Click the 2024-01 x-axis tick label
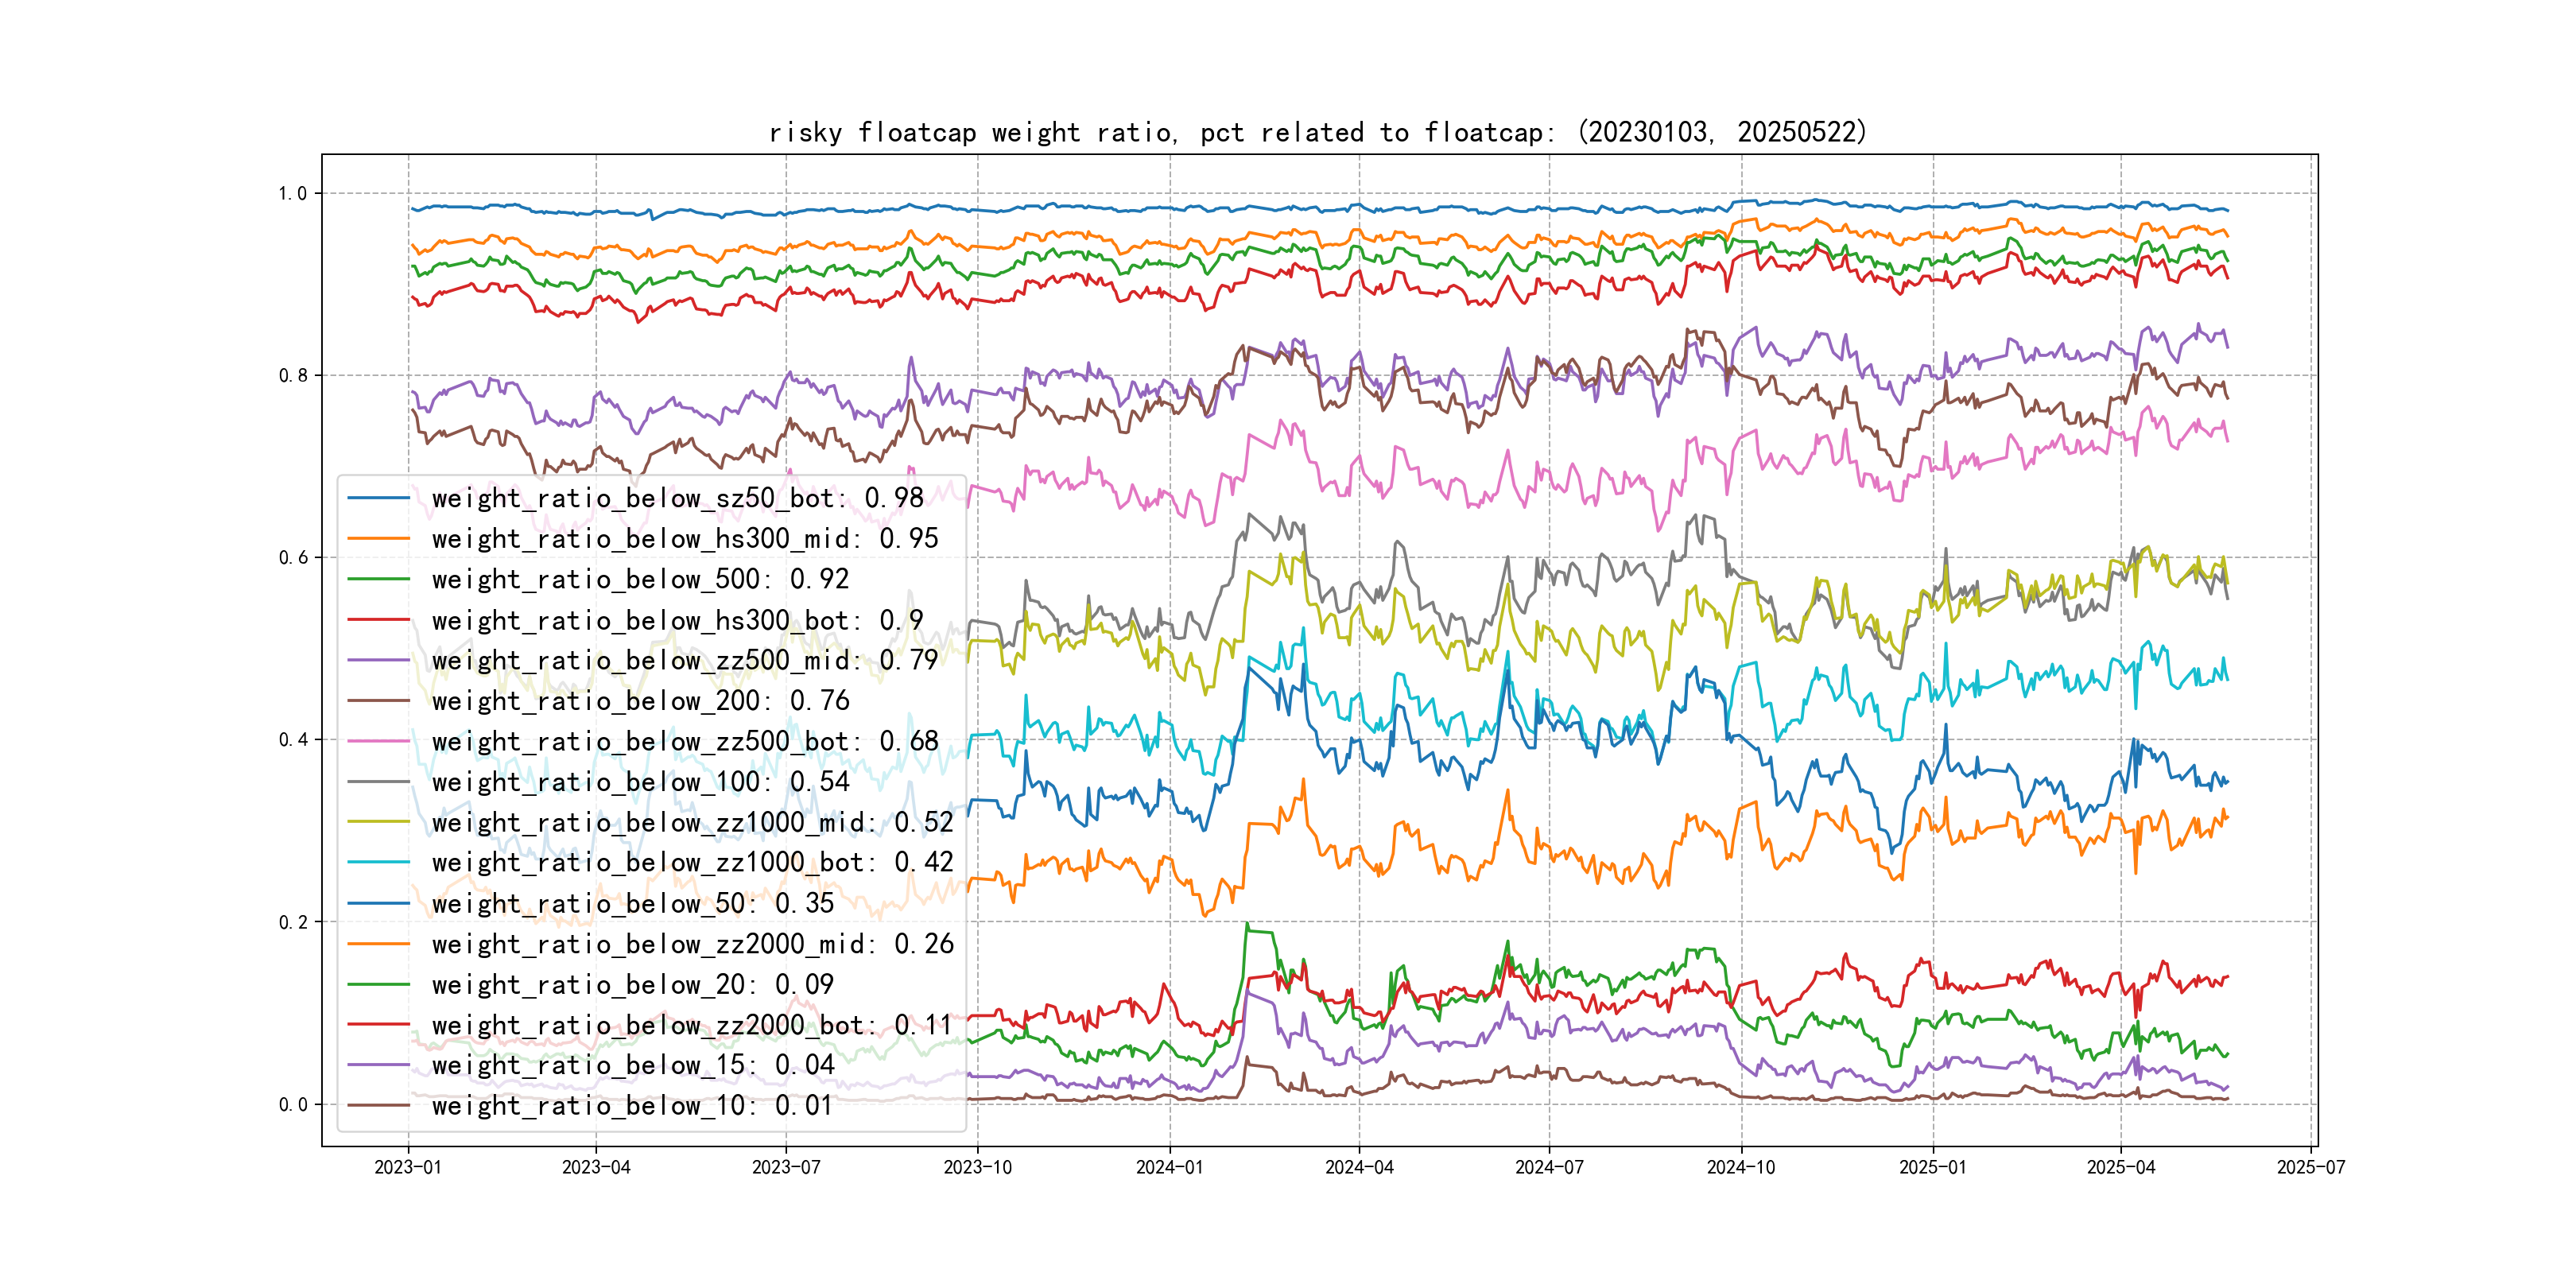This screenshot has height=1288, width=2576. point(1169,1167)
